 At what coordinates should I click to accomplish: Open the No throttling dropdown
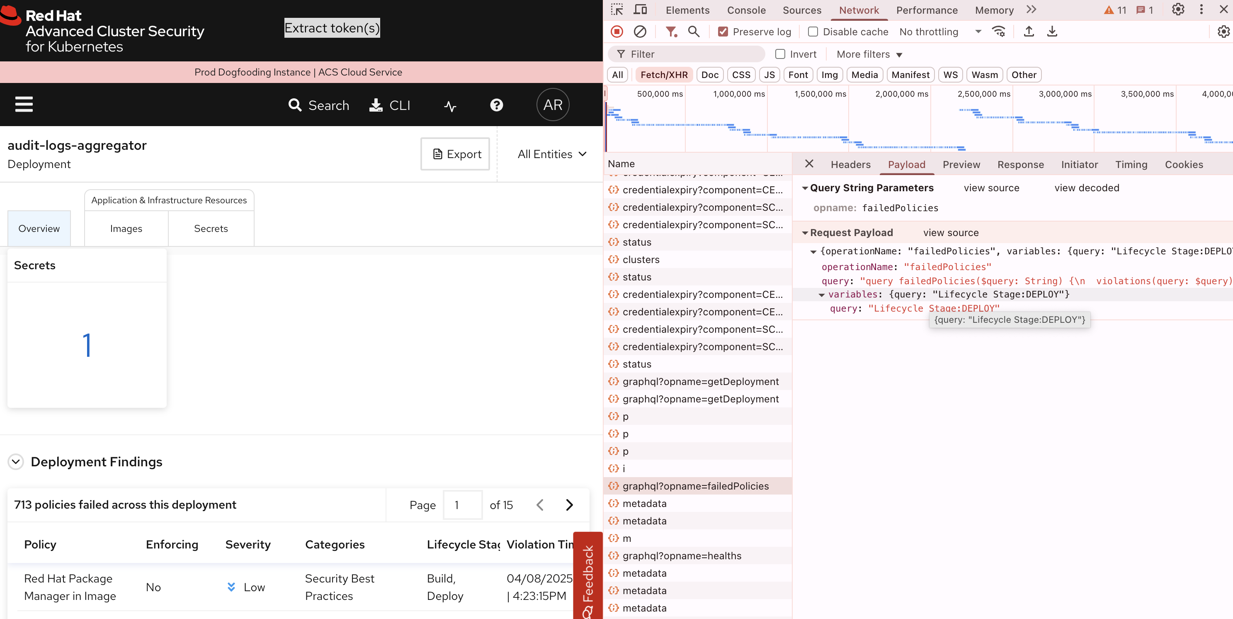939,32
